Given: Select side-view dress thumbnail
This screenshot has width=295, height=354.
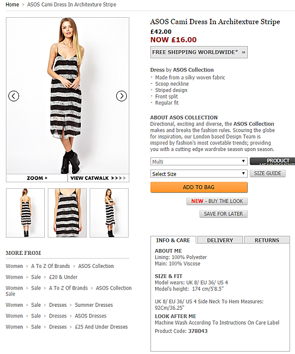Looking at the screenshot, I should (109, 213).
